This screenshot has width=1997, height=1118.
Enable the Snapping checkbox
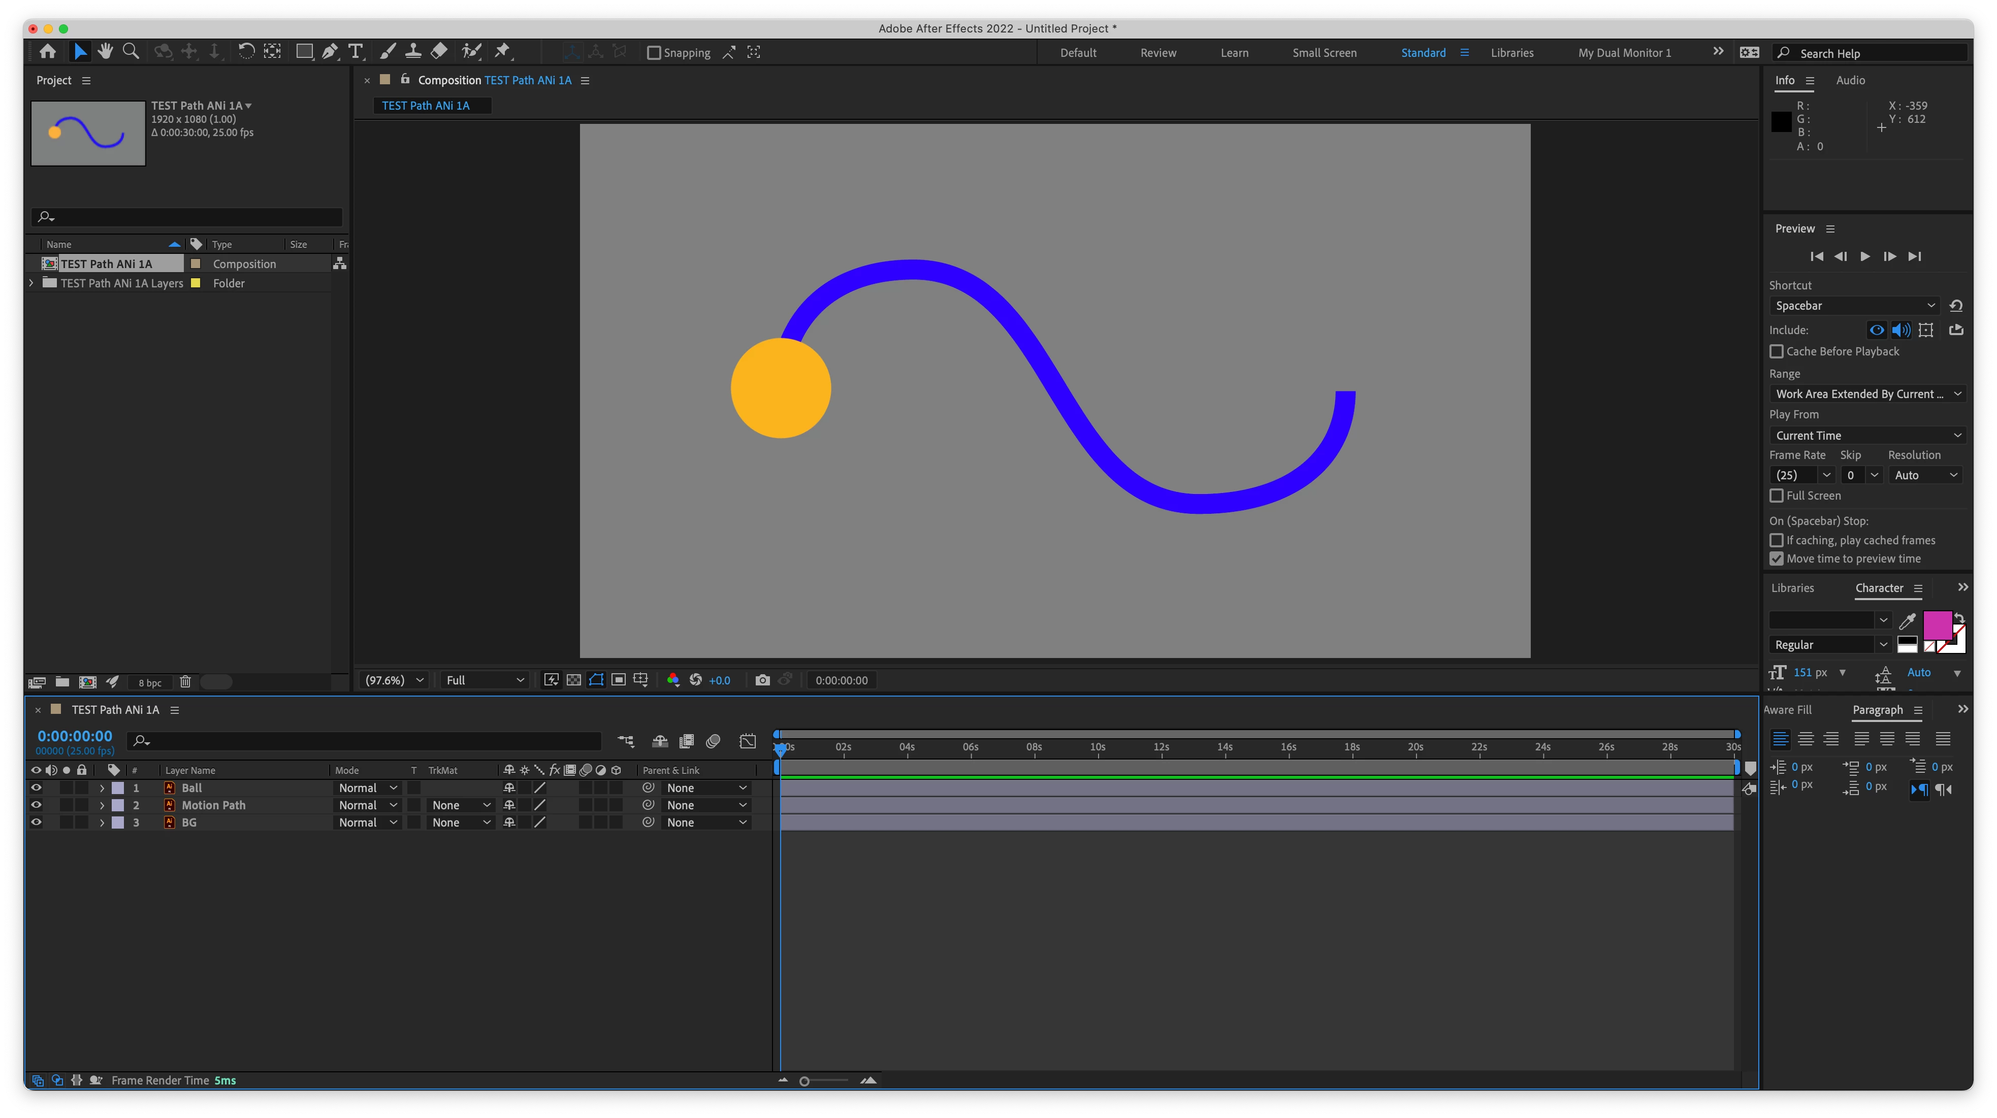coord(654,53)
